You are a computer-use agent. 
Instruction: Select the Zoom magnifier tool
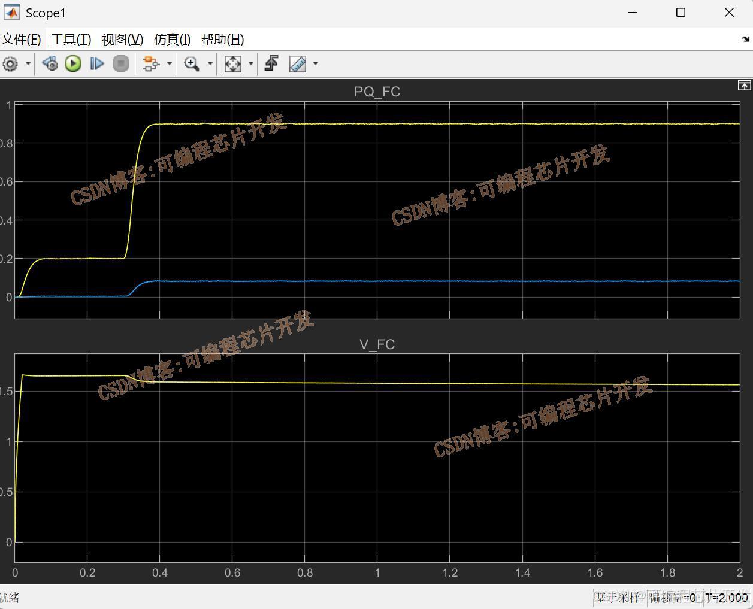point(192,63)
